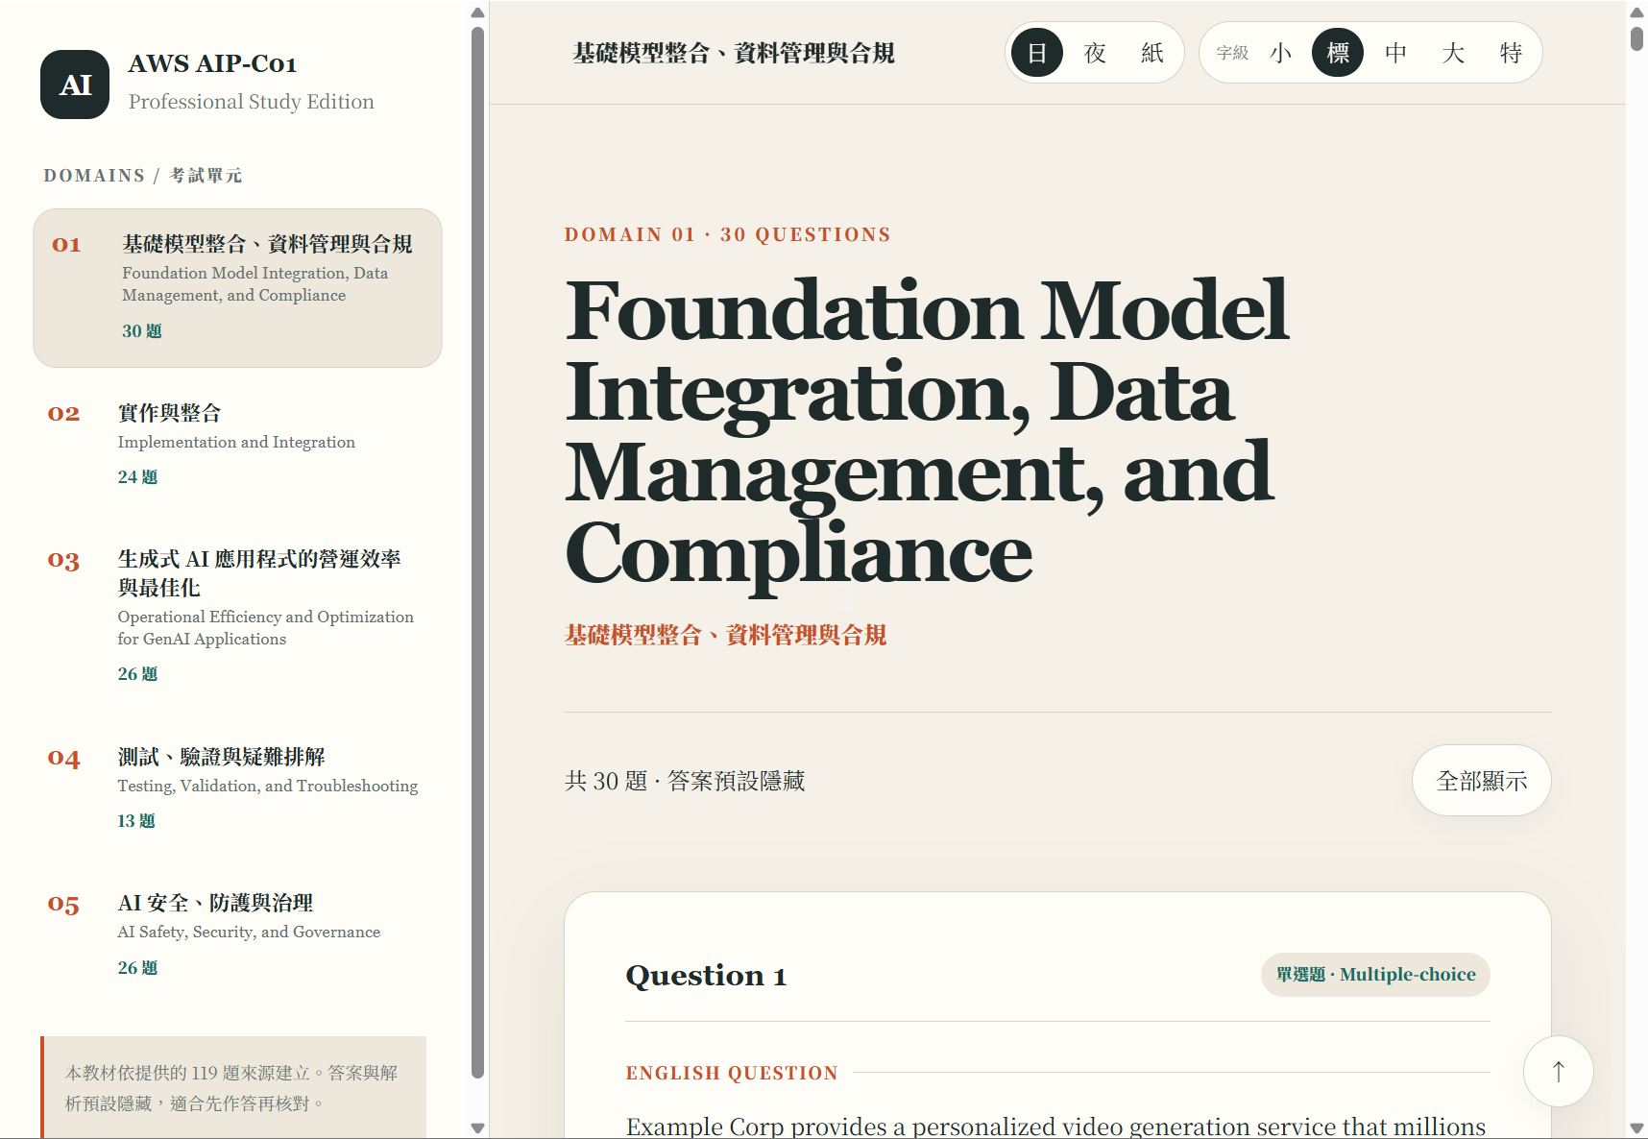Click the top bar title 基礎模型整合、資料管理與合規
1648x1139 pixels.
click(734, 53)
